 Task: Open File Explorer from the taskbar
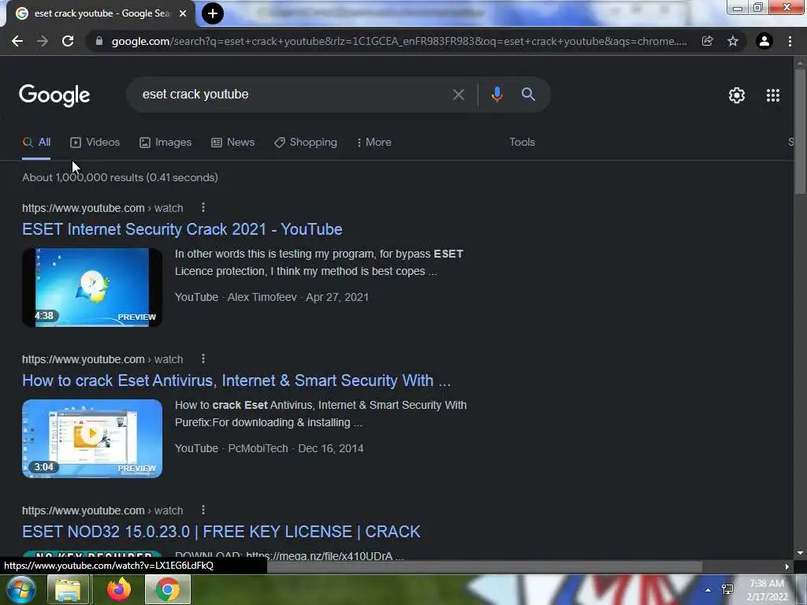(x=68, y=590)
